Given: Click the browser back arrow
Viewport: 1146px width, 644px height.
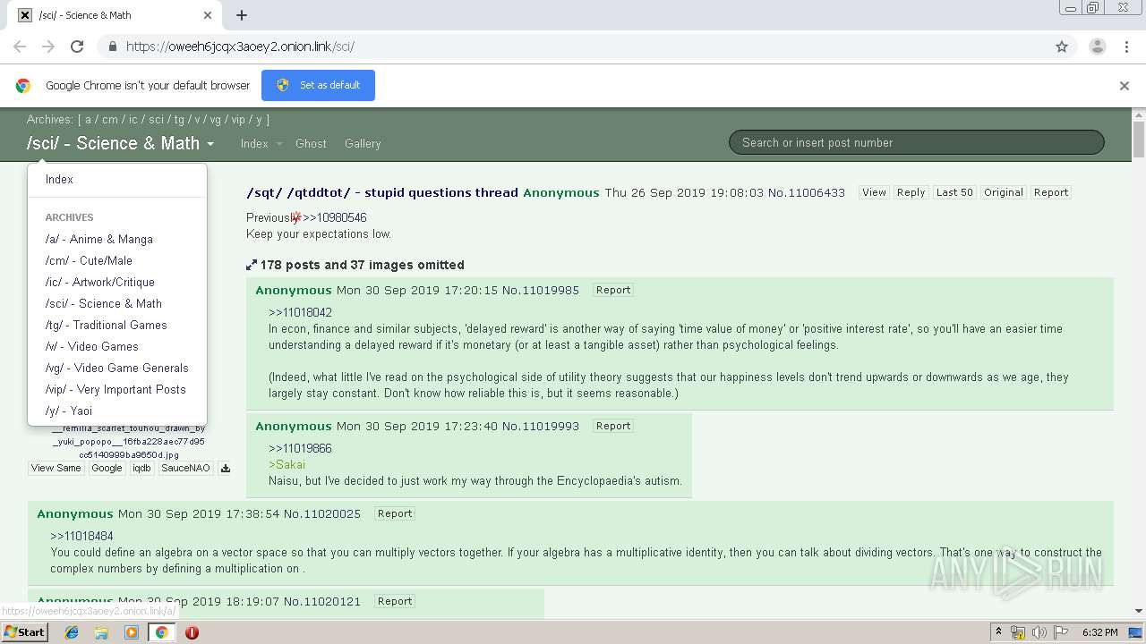Looking at the screenshot, I should coord(20,47).
